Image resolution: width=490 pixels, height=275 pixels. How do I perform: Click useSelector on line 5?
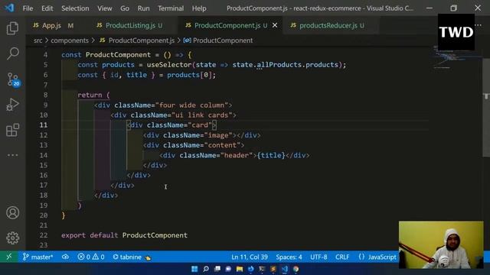(x=168, y=65)
